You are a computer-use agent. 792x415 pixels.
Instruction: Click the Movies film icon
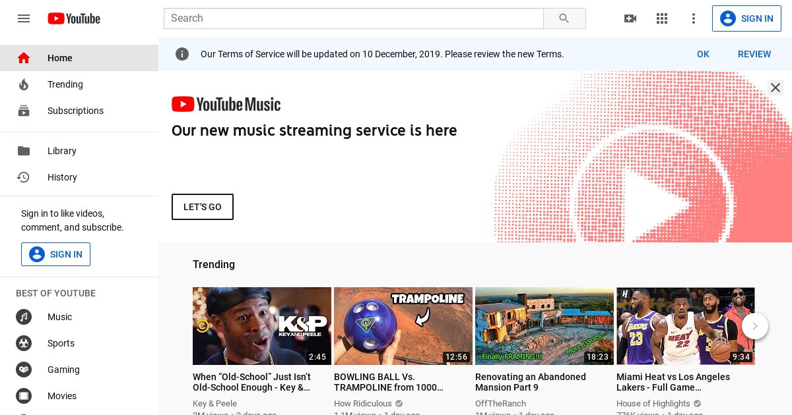24,396
